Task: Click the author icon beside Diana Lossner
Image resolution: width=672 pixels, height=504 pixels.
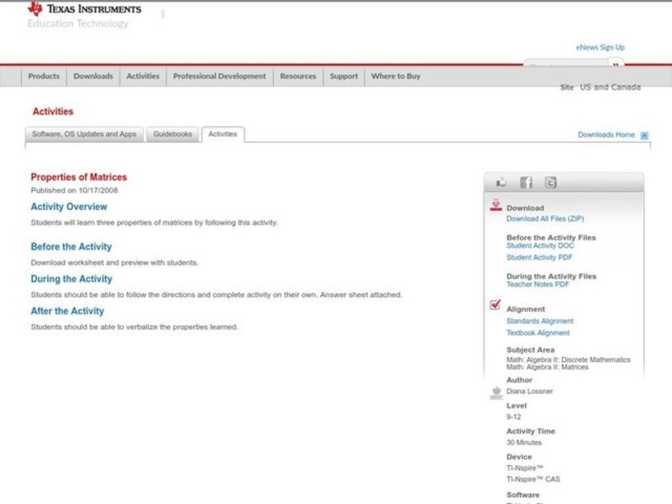Action: (496, 392)
